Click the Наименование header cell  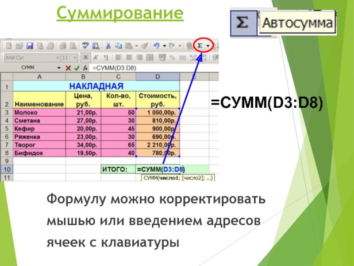pyautogui.click(x=39, y=100)
